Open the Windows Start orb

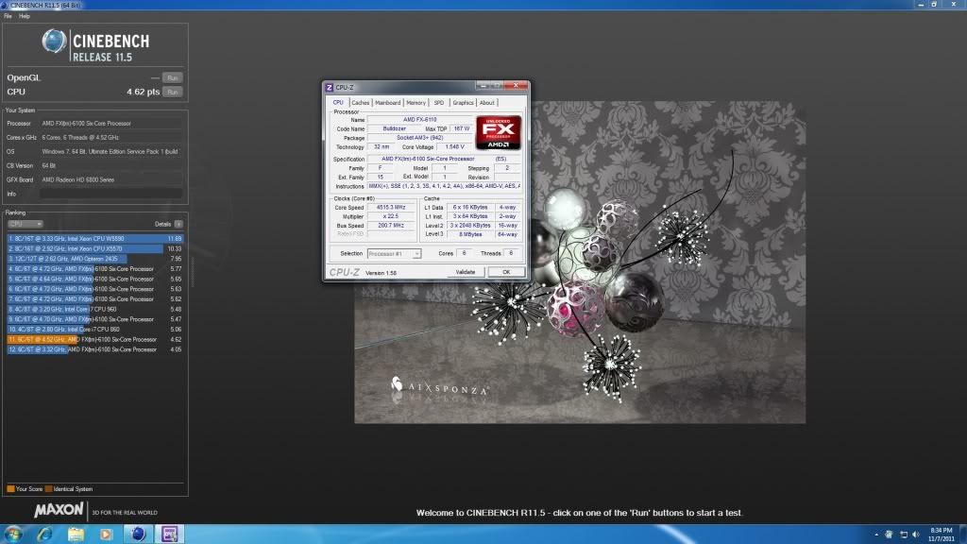(13, 535)
